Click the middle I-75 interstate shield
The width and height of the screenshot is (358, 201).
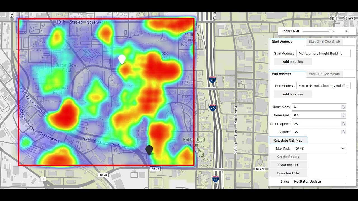213,107
